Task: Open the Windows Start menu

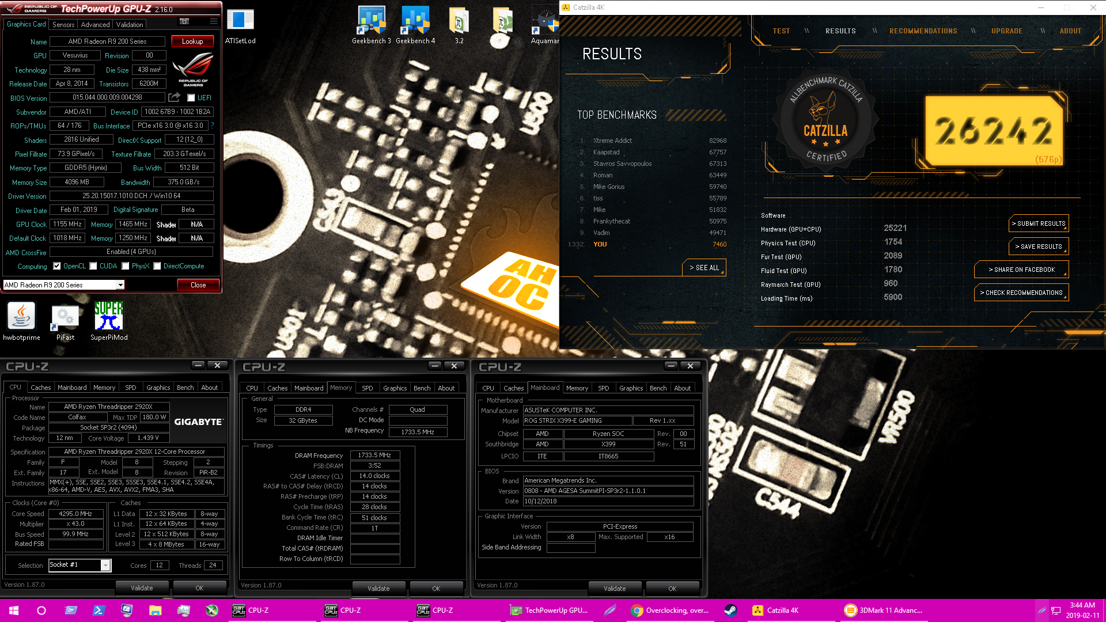Action: 14,610
